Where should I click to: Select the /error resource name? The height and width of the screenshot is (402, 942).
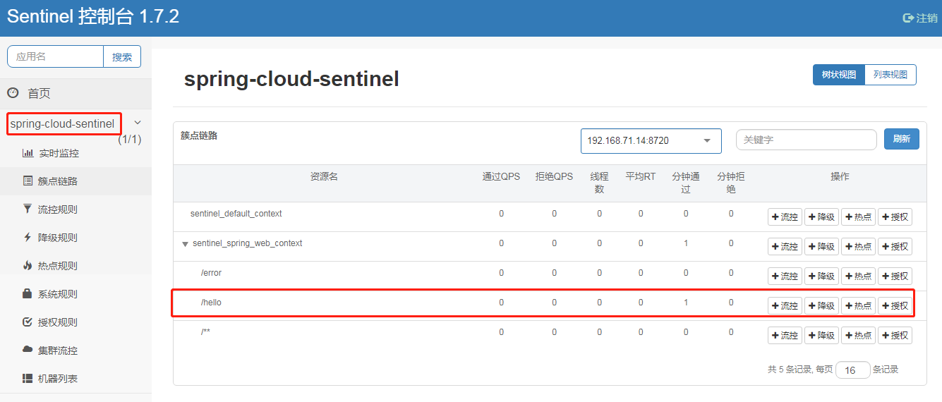(211, 273)
